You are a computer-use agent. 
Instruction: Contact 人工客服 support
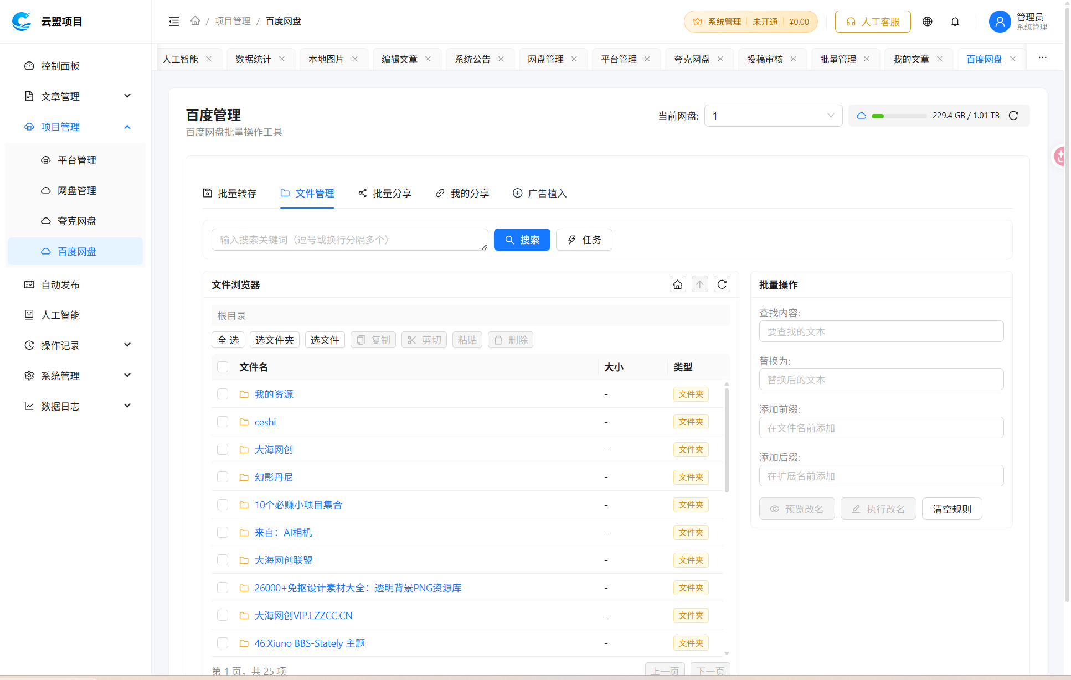(x=873, y=22)
